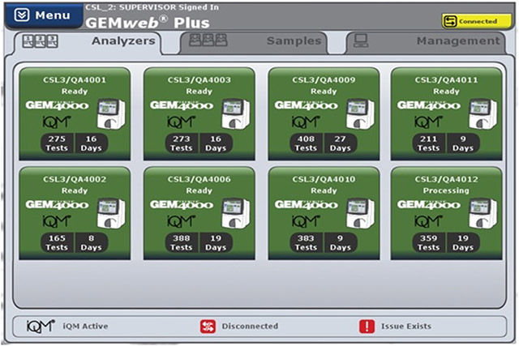
Task: Click the GEM4000 logo on QA4012 card
Action: pos(429,205)
